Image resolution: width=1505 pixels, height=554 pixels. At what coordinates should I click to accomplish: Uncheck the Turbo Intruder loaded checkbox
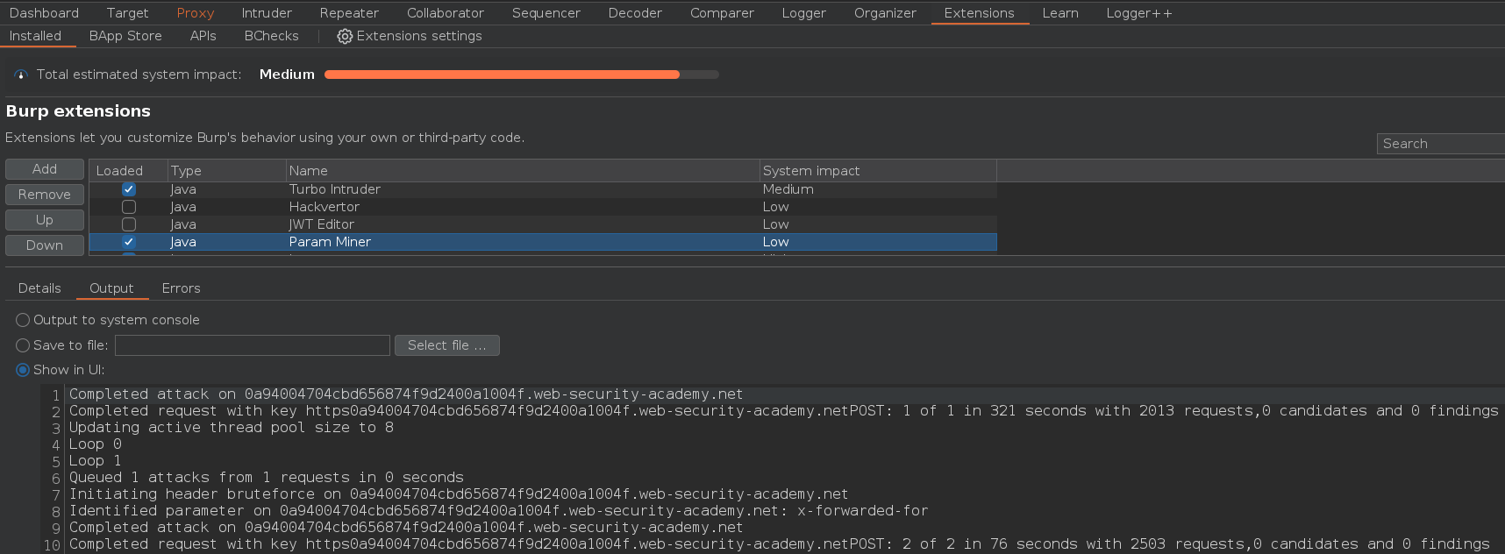(x=129, y=189)
